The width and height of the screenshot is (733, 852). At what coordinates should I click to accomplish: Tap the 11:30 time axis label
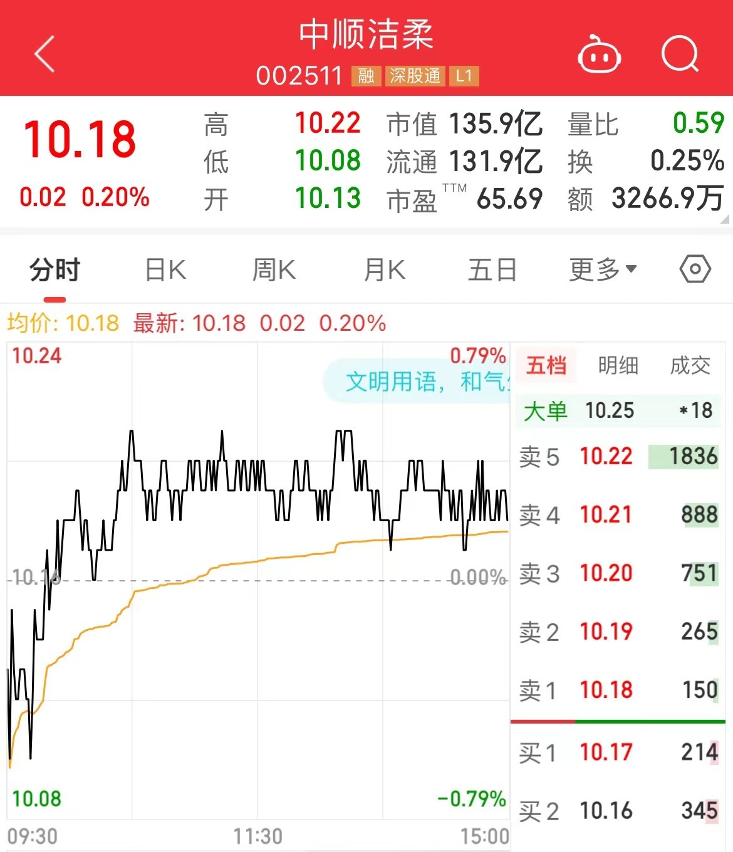pyautogui.click(x=258, y=836)
